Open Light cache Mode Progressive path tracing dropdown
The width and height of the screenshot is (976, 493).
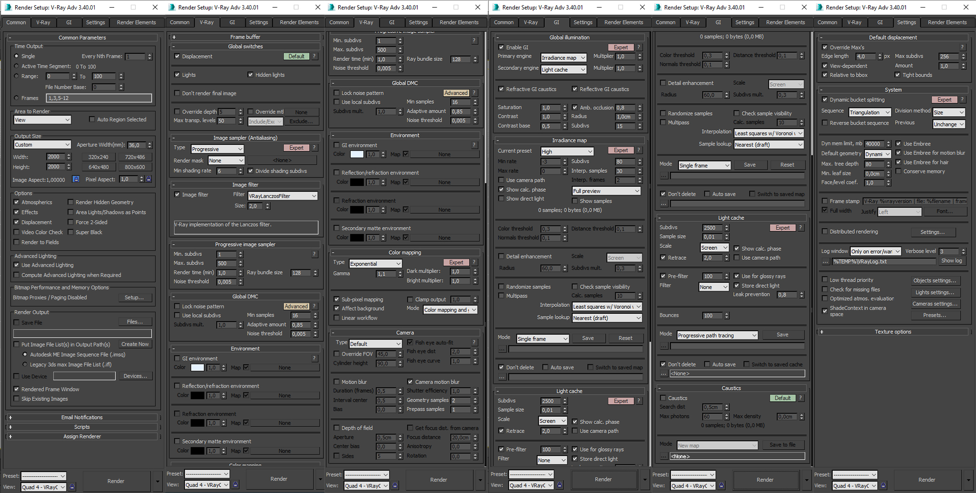click(x=717, y=335)
